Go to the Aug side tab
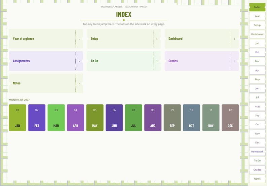 click(x=257, y=107)
